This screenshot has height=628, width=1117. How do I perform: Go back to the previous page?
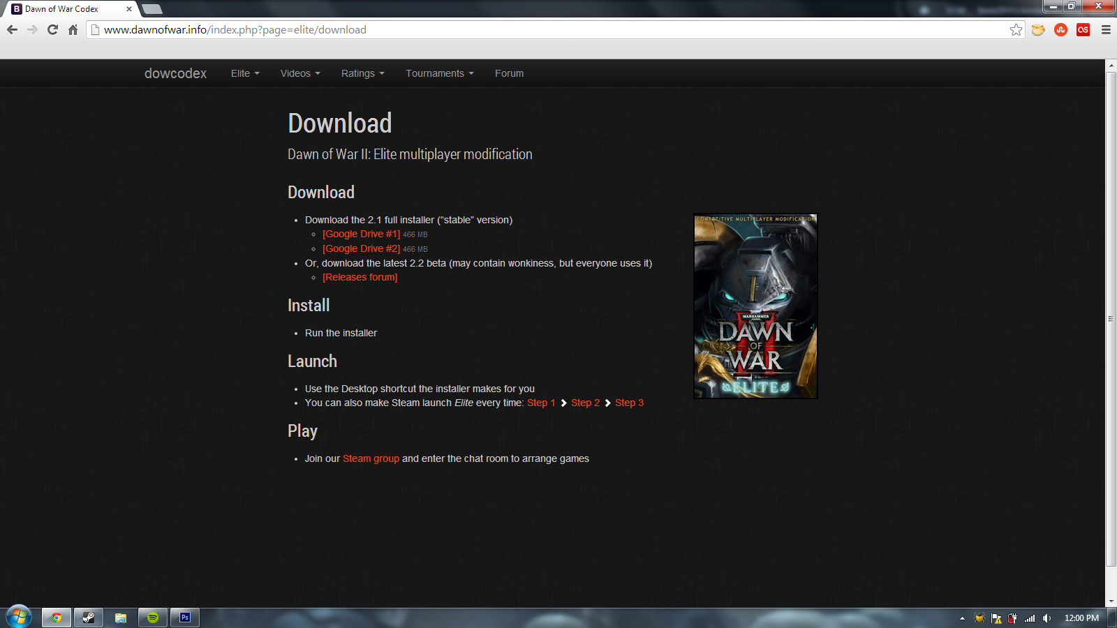pos(12,30)
